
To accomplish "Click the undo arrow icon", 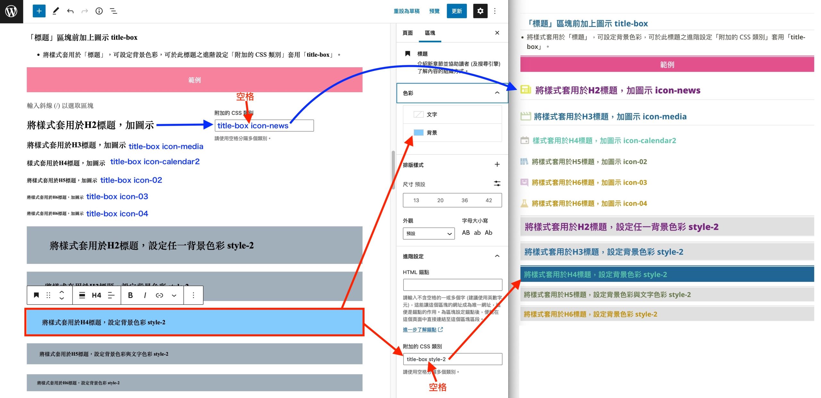I will coord(70,11).
